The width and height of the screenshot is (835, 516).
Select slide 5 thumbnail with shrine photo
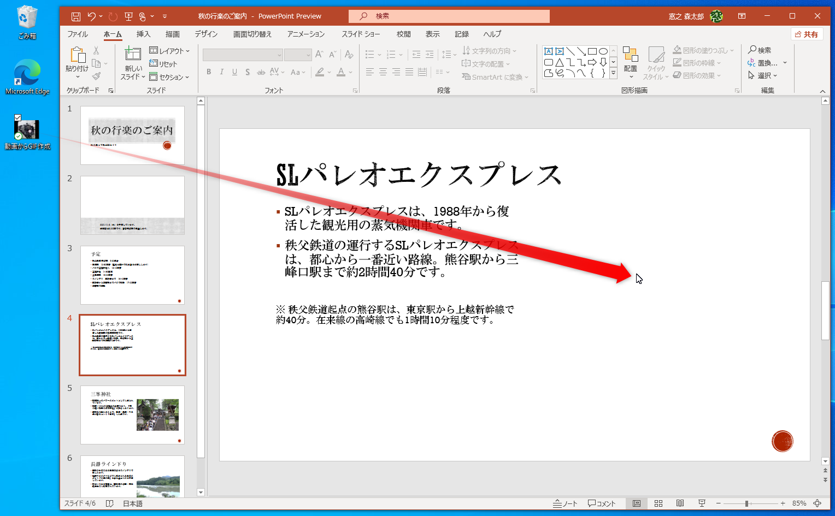pyautogui.click(x=132, y=414)
